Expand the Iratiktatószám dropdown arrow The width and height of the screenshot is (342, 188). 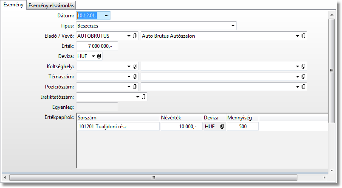(x=138, y=97)
